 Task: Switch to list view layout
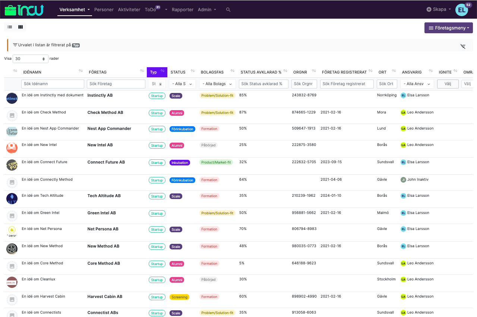(x=9, y=27)
